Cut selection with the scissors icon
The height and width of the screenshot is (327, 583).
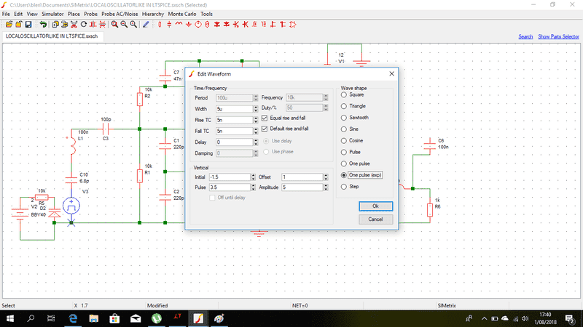74,25
